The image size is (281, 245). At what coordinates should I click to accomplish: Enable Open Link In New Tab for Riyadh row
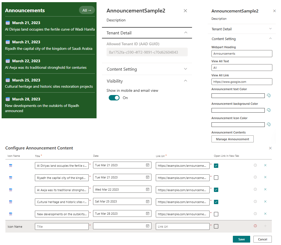pos(216,177)
